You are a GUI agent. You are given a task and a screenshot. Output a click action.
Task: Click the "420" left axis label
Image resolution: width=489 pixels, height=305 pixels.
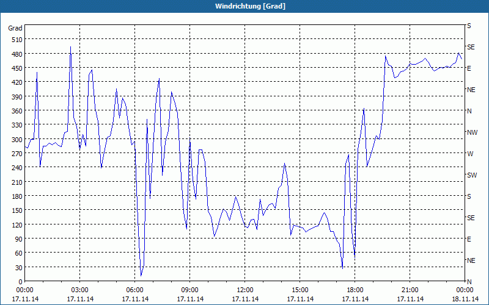17,83
